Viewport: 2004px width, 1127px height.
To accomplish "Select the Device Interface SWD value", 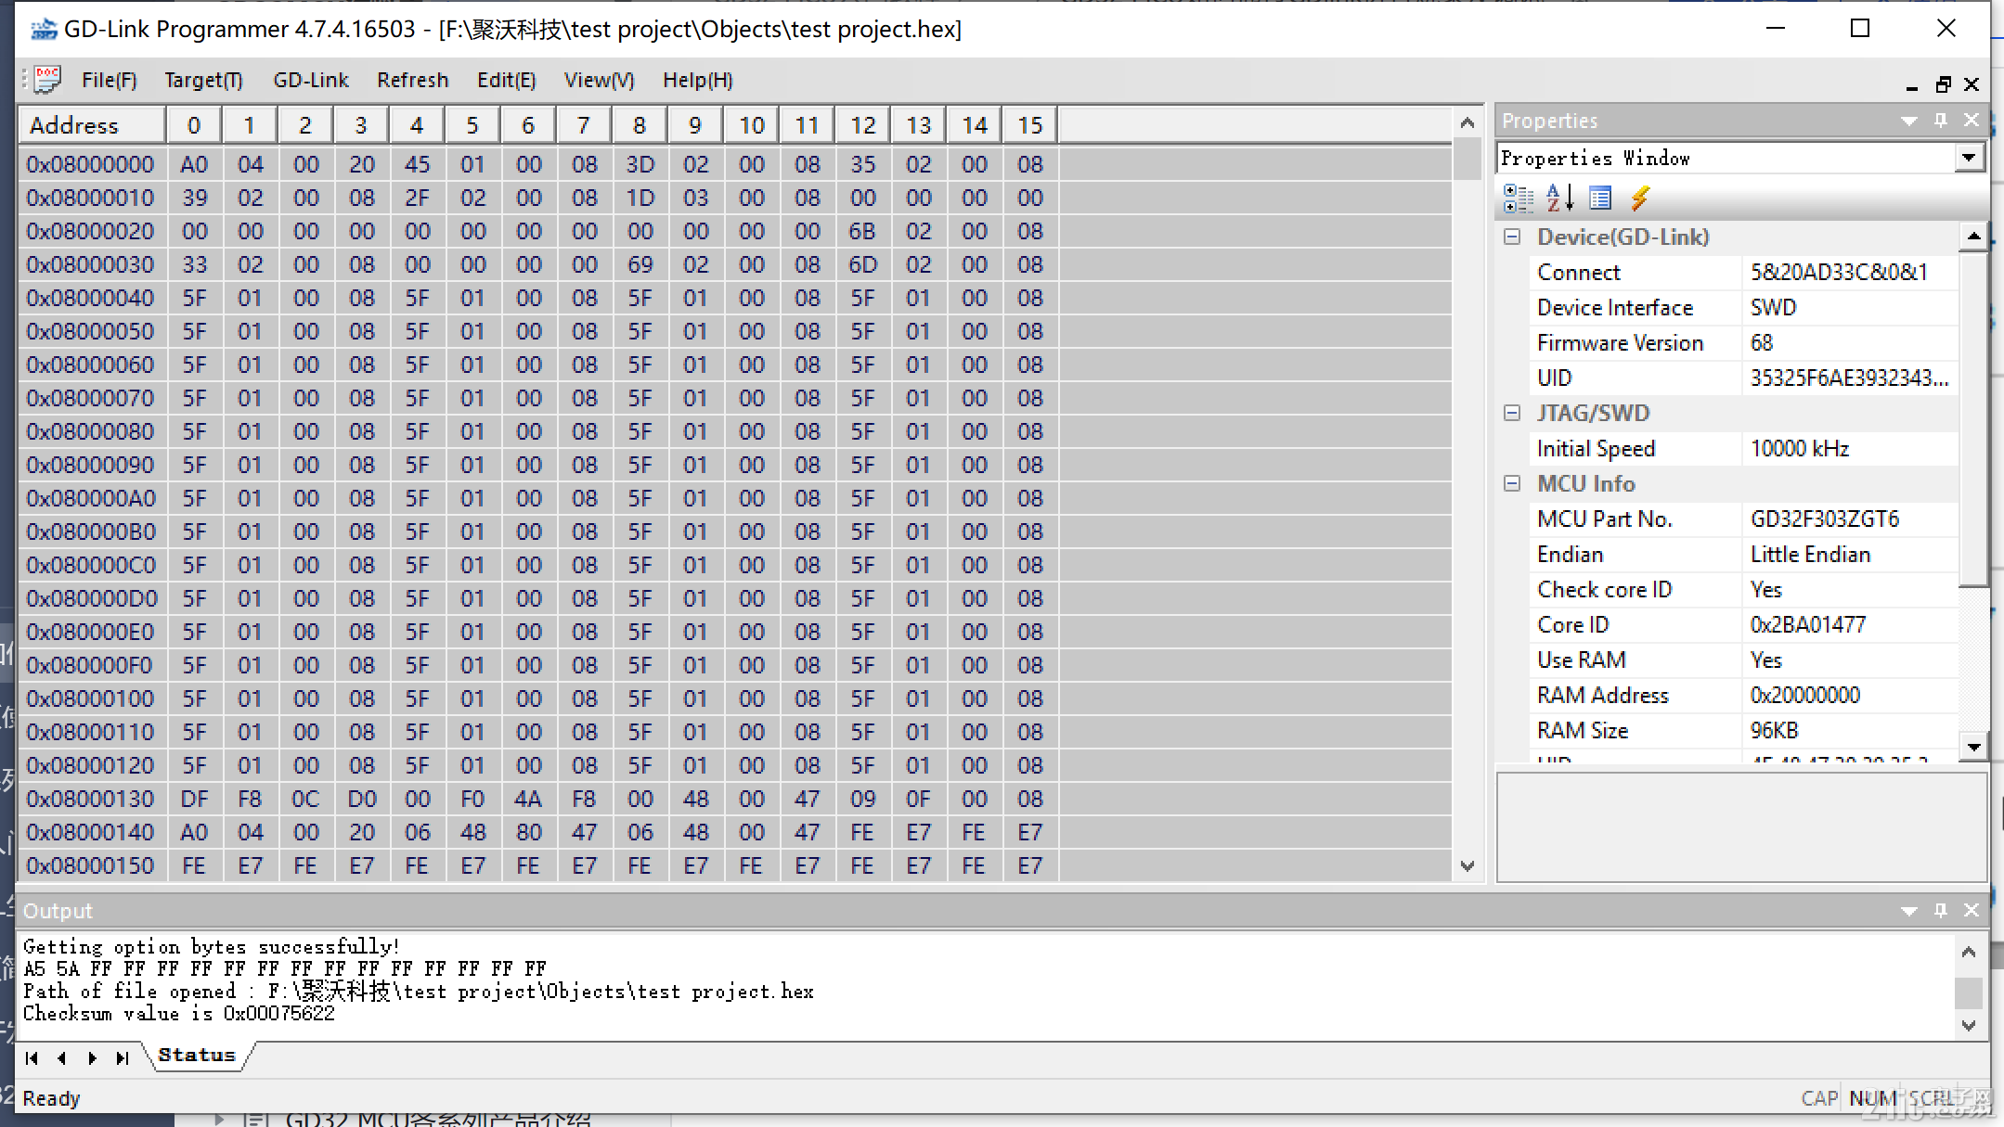I will (x=1849, y=307).
